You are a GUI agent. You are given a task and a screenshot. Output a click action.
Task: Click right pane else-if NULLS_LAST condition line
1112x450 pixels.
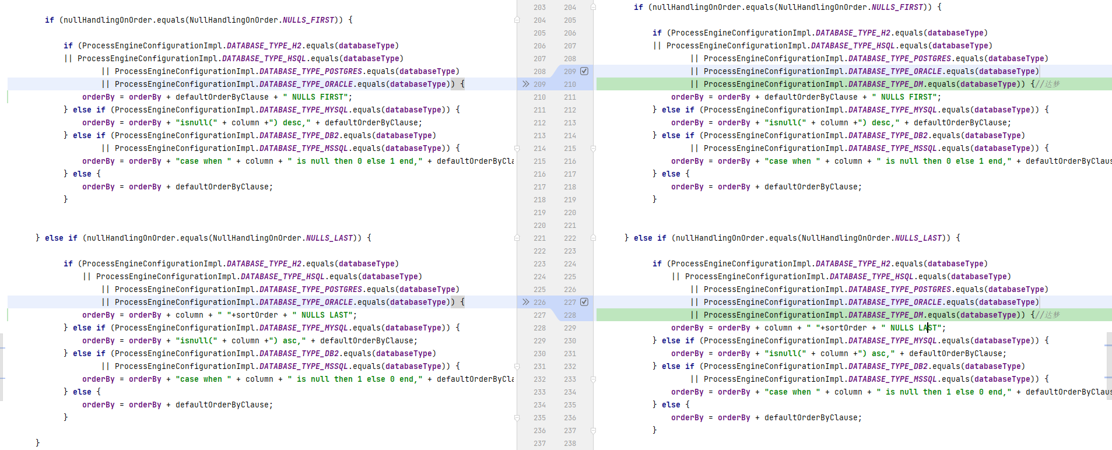point(792,238)
